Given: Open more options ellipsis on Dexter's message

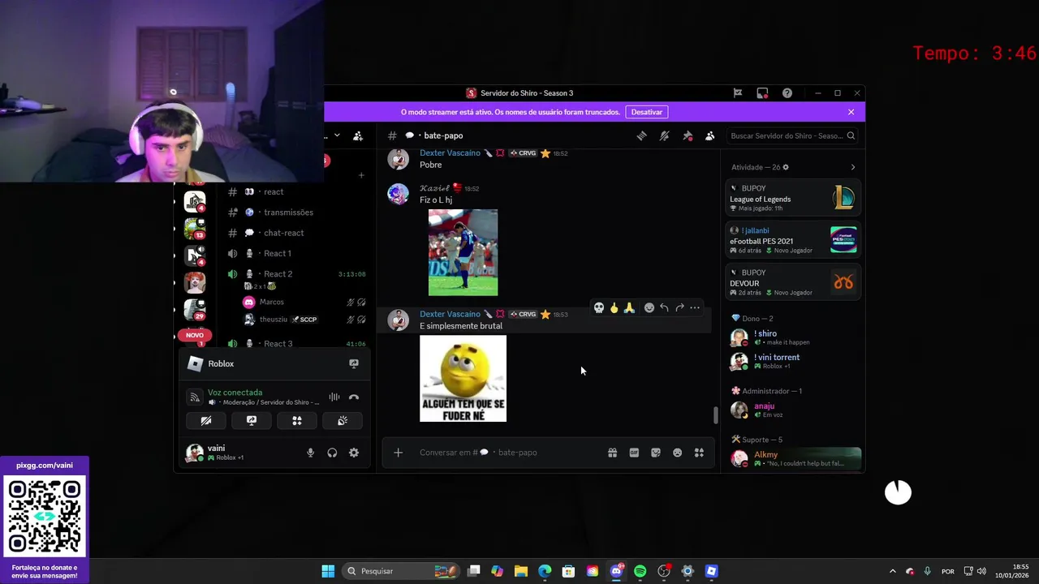Looking at the screenshot, I should click(x=695, y=307).
